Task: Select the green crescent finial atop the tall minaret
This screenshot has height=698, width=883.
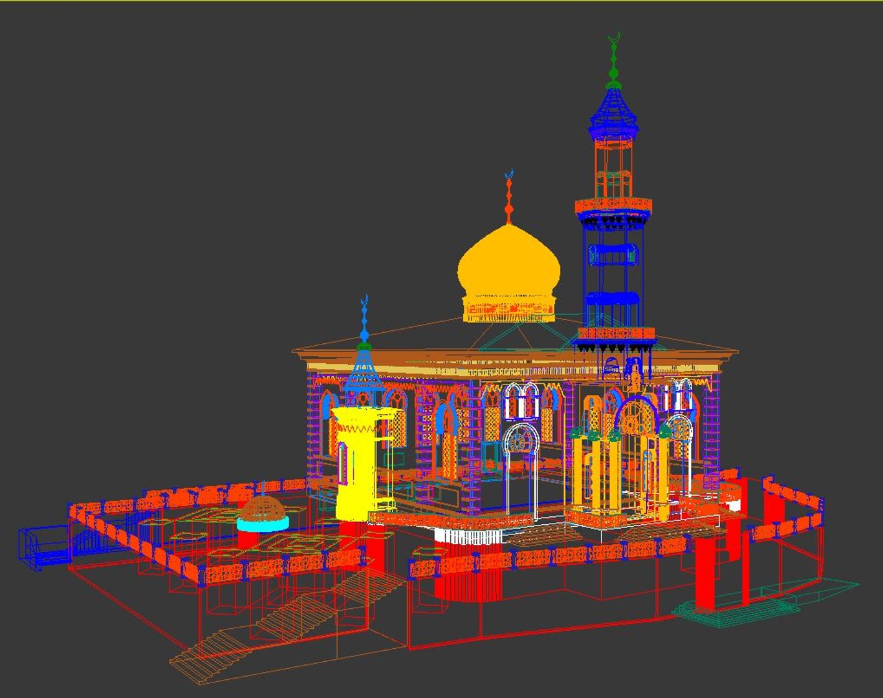Action: click(x=615, y=59)
